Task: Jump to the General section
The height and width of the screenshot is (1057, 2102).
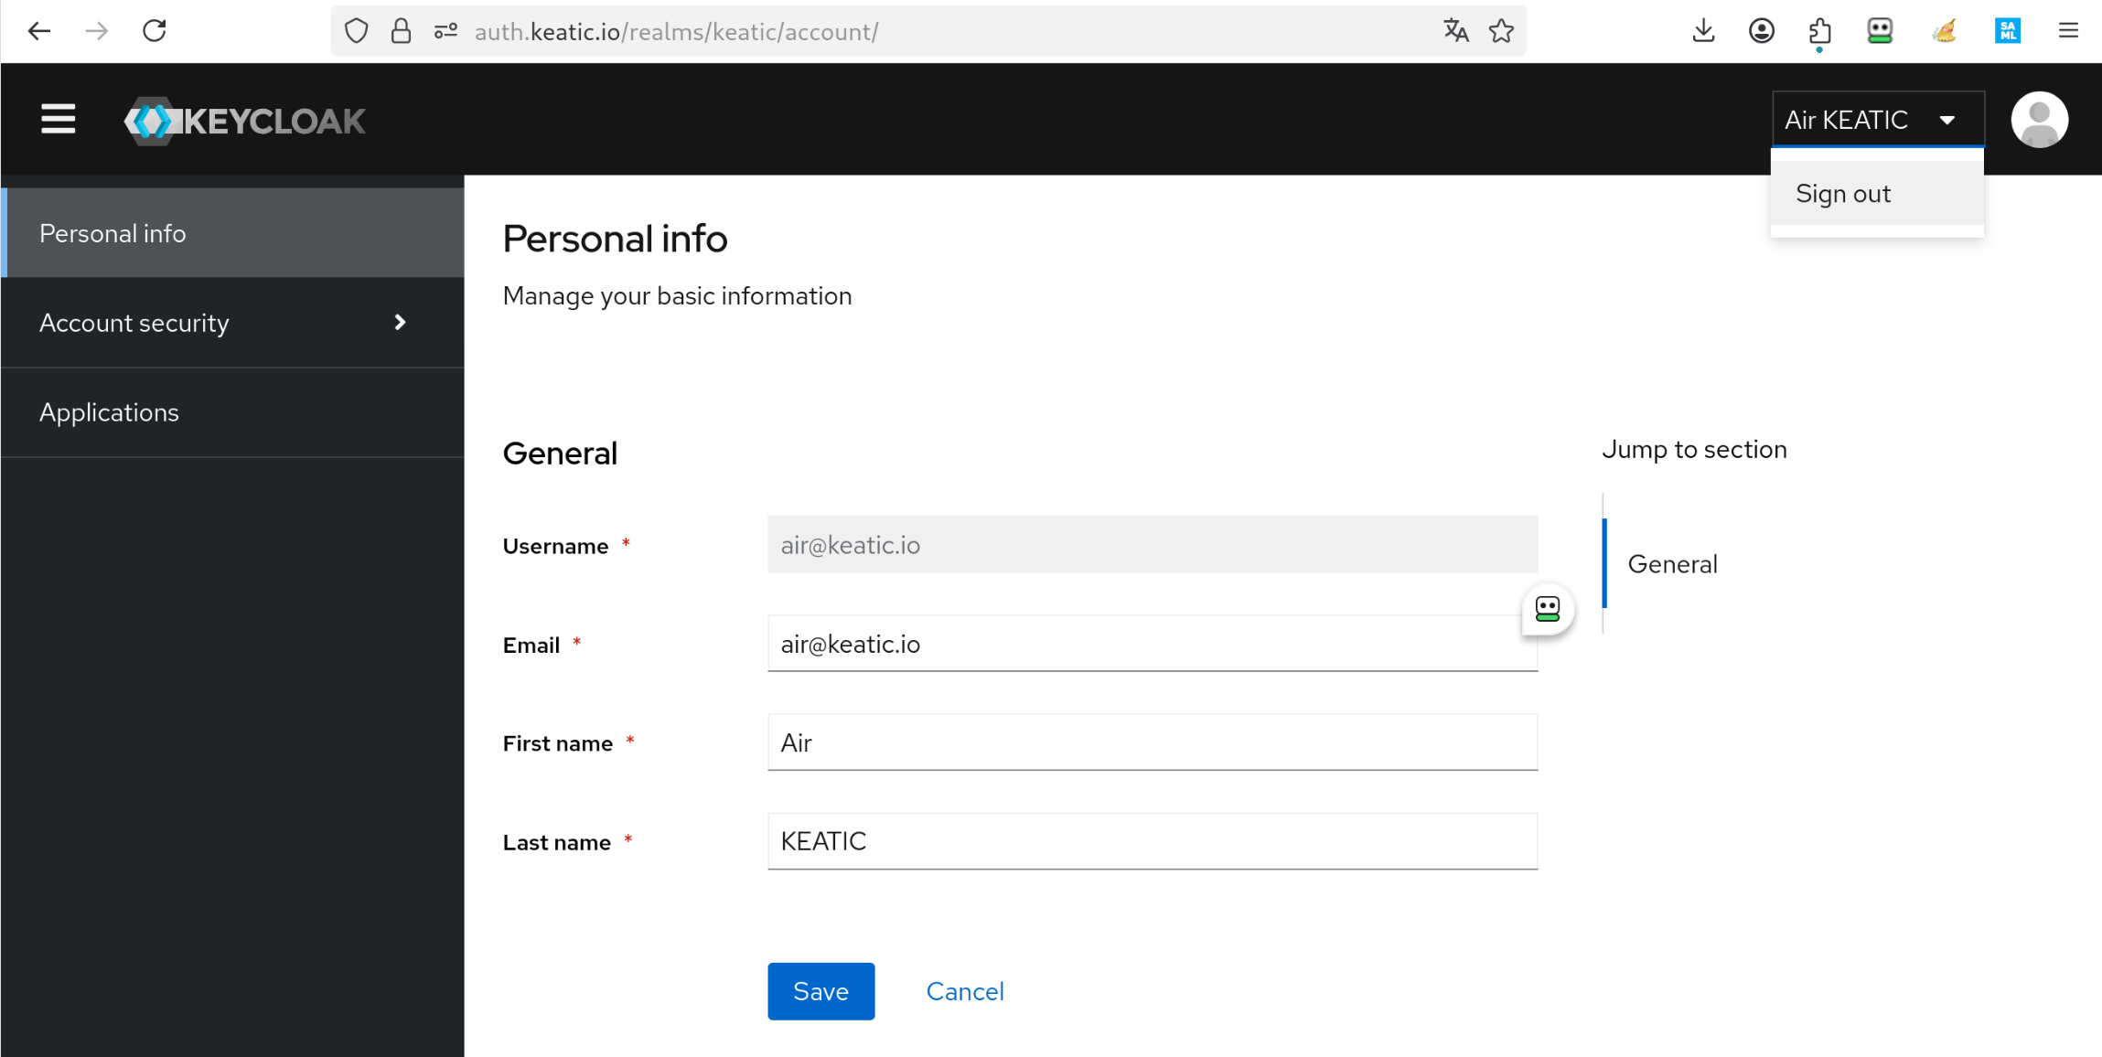Action: point(1672,564)
